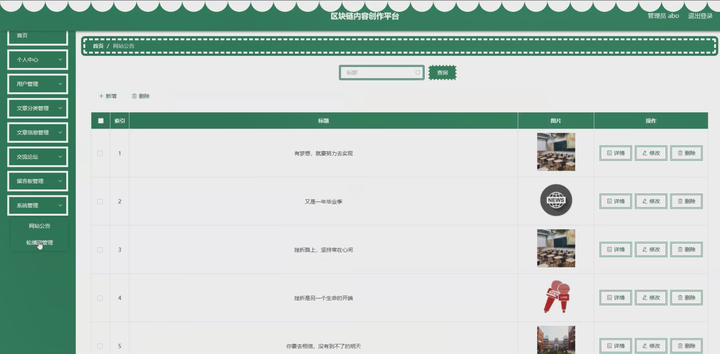Open 轮播图管理 submenu item
720x354 pixels.
pyautogui.click(x=40, y=243)
